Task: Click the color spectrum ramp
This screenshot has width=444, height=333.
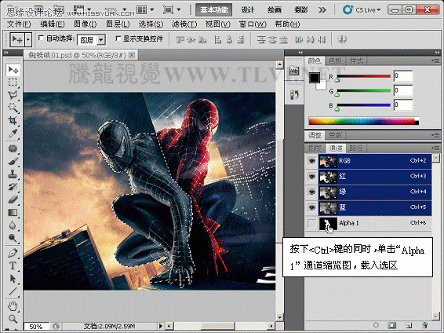Action: pos(363,121)
